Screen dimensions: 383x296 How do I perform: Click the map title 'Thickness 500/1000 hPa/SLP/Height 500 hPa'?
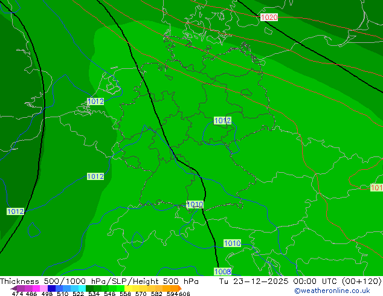(x=99, y=281)
